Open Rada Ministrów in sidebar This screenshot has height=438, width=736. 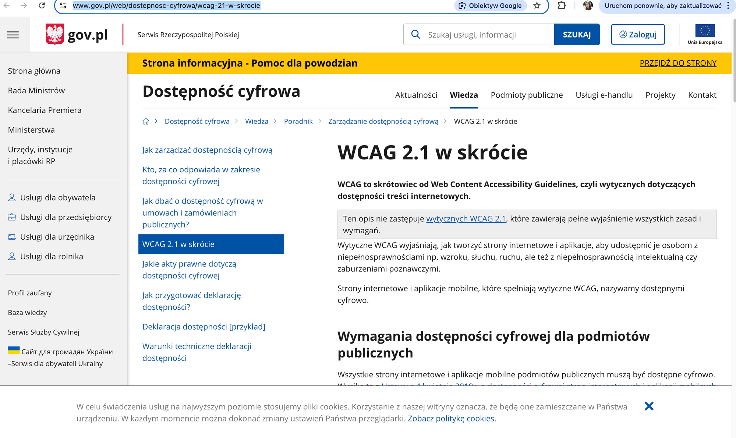point(36,90)
